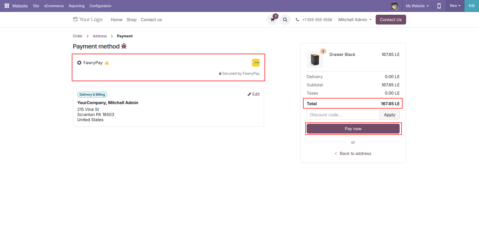
Task: Click the yellow FawryPay logo icon
Action: (256, 63)
